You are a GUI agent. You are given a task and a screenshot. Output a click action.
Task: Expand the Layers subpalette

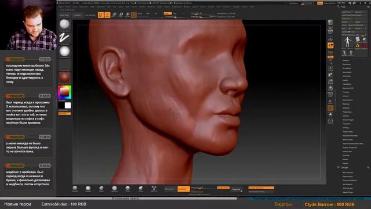[x=345, y=80]
